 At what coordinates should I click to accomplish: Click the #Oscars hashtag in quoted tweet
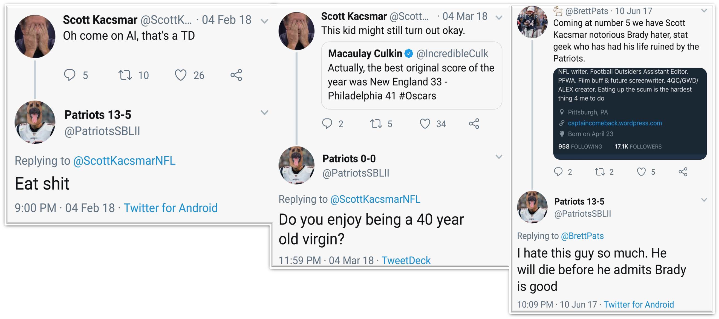pyautogui.click(x=418, y=96)
